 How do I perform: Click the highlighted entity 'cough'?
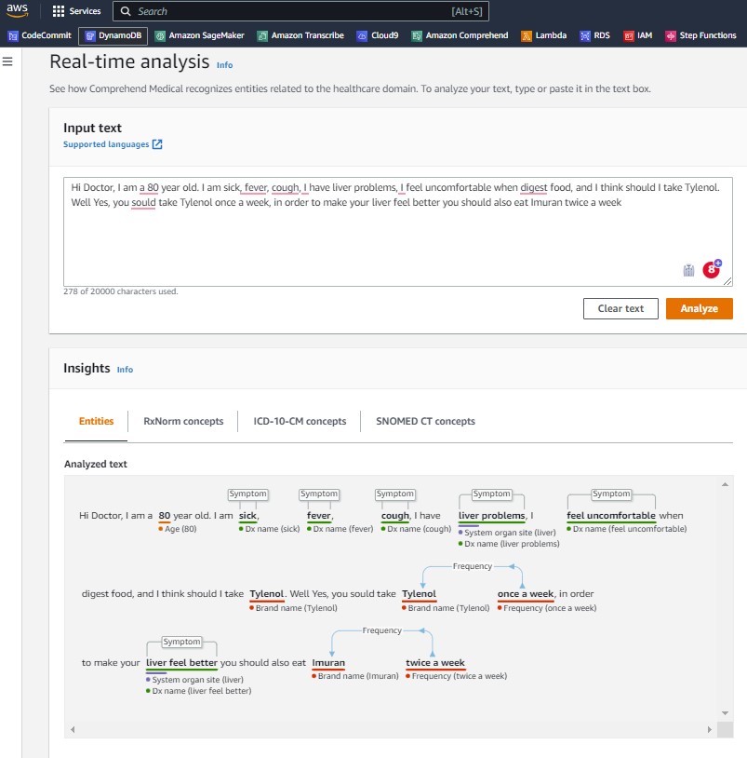click(395, 515)
